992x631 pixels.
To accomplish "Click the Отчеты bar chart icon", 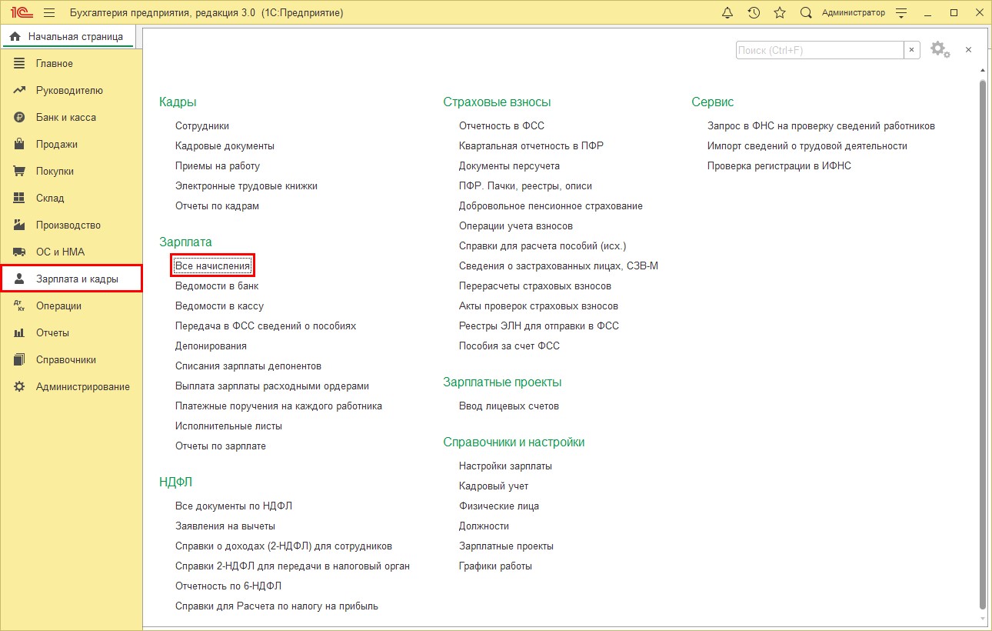I will (x=20, y=332).
